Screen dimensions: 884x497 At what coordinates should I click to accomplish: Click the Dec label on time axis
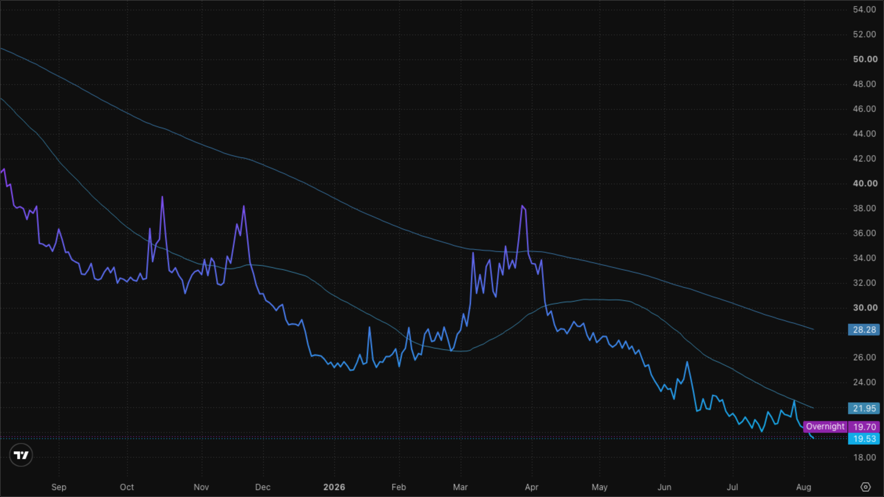pyautogui.click(x=262, y=487)
